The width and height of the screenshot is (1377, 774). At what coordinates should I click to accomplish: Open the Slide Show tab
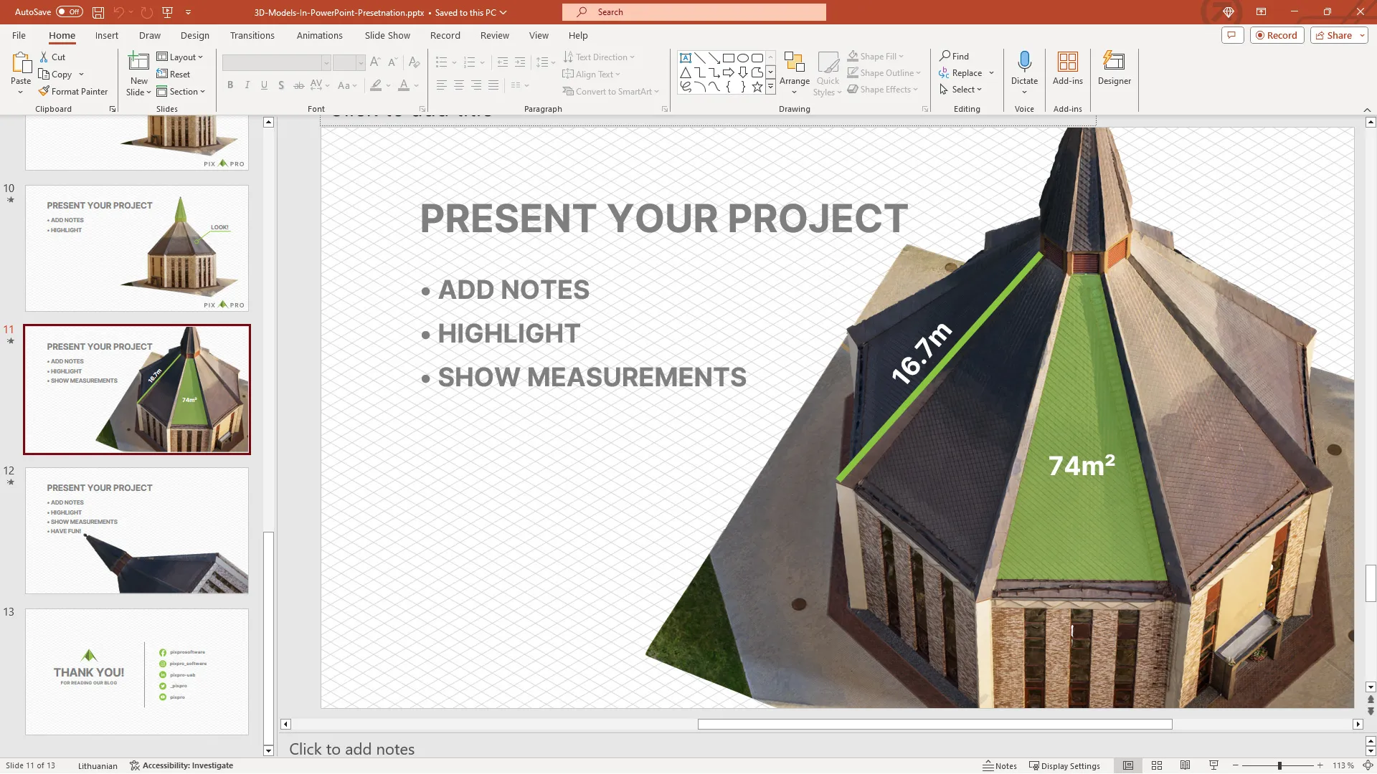(x=387, y=35)
